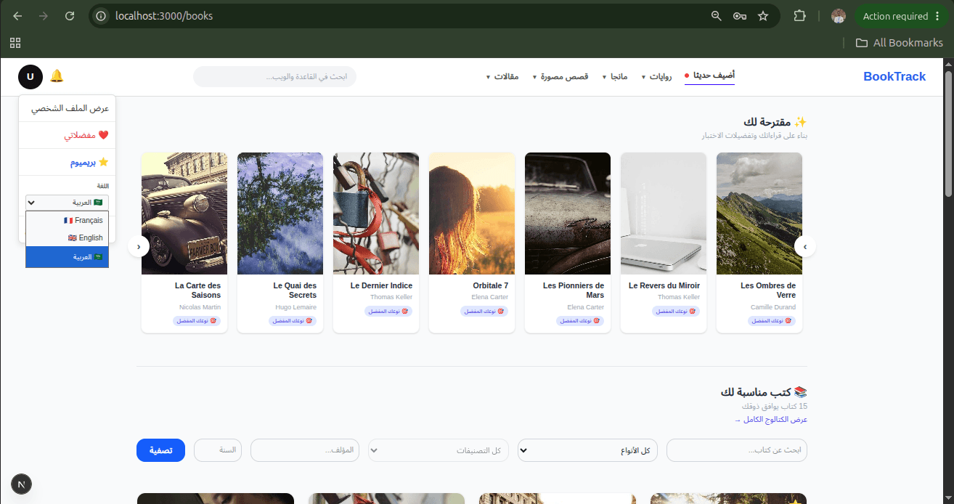
Task: Open the user avatar U menu
Action: (30, 76)
